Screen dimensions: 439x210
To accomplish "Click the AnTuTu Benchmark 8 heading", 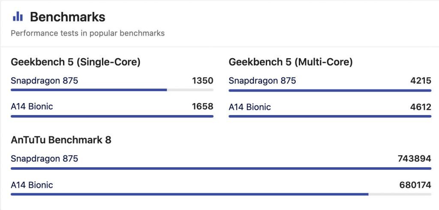I will pyautogui.click(x=61, y=140).
